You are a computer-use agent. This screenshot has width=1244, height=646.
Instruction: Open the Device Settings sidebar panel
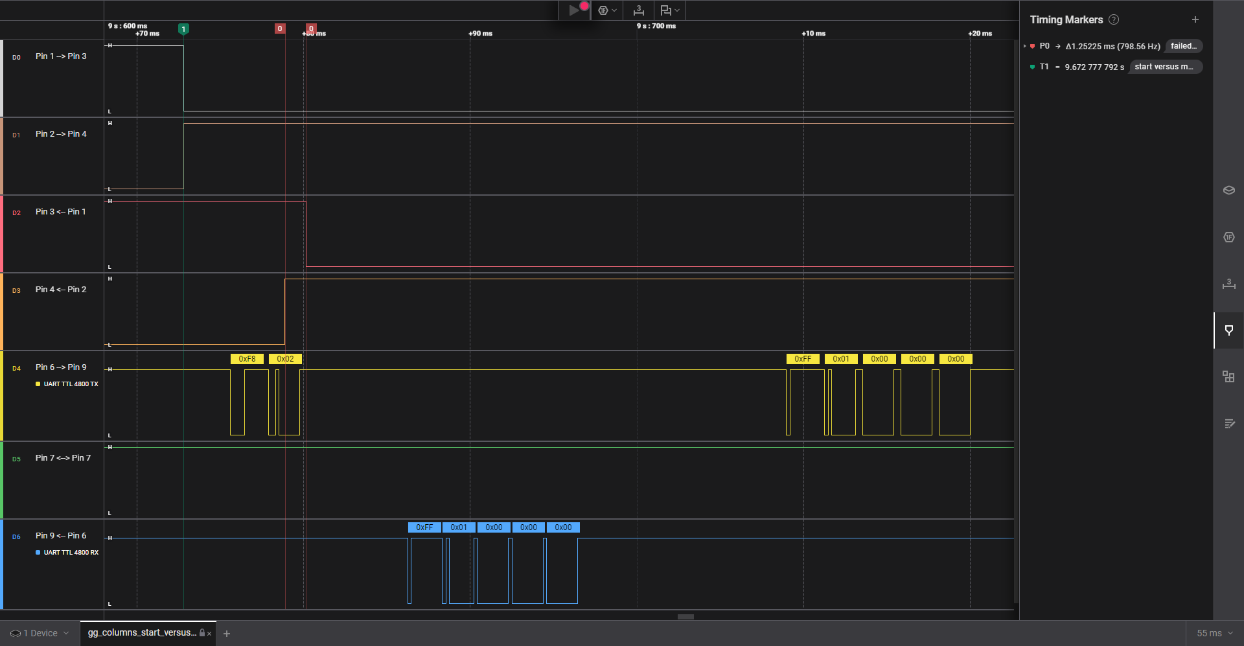[1228, 190]
